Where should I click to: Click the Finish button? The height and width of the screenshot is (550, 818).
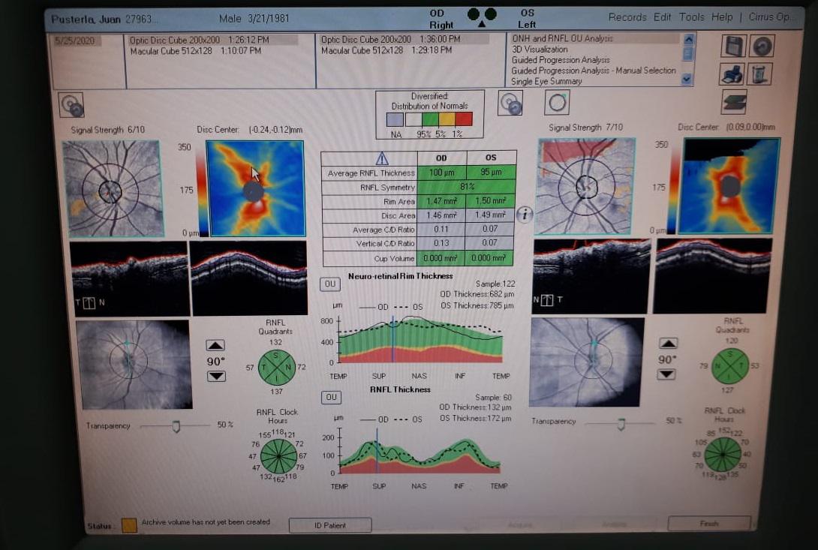(x=708, y=523)
